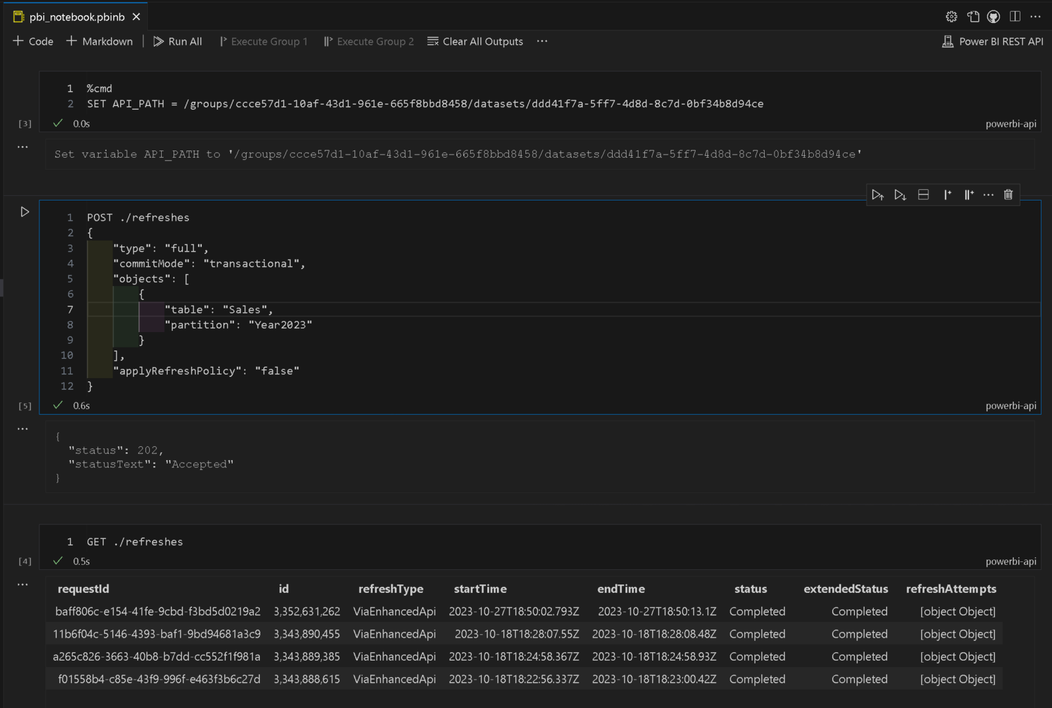The image size is (1052, 708).
Task: Split cell icon in cell toolbar
Action: coord(923,195)
